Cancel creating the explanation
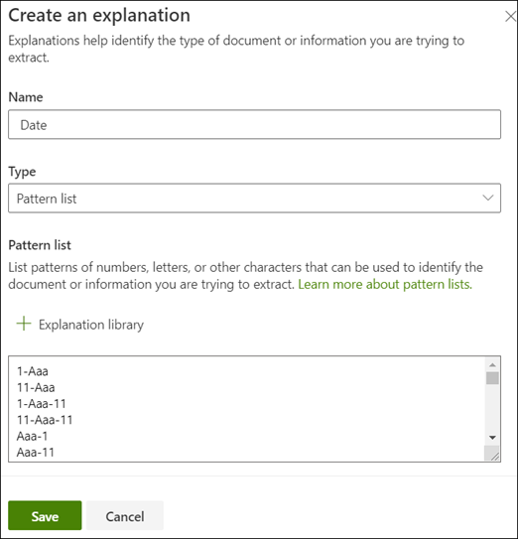 pyautogui.click(x=125, y=515)
